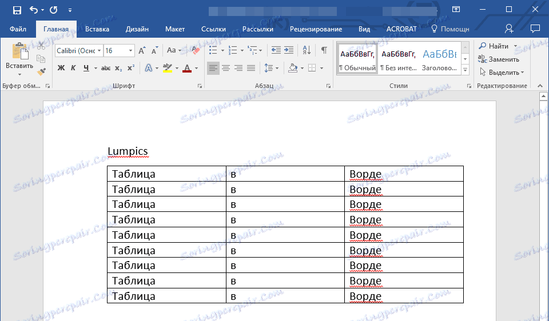Click the Copy icon in clipboard group
Viewport: 549px width, 321px height.
pyautogui.click(x=41, y=59)
